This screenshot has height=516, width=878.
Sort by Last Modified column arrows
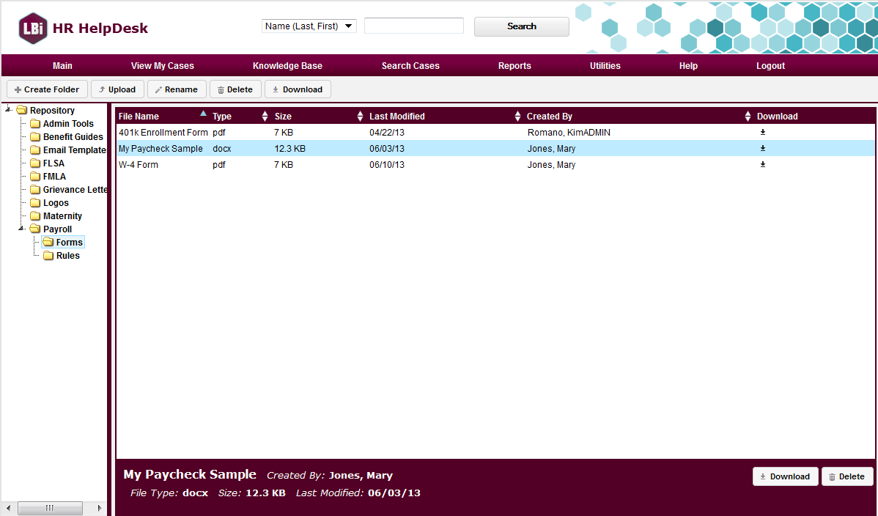click(x=517, y=116)
